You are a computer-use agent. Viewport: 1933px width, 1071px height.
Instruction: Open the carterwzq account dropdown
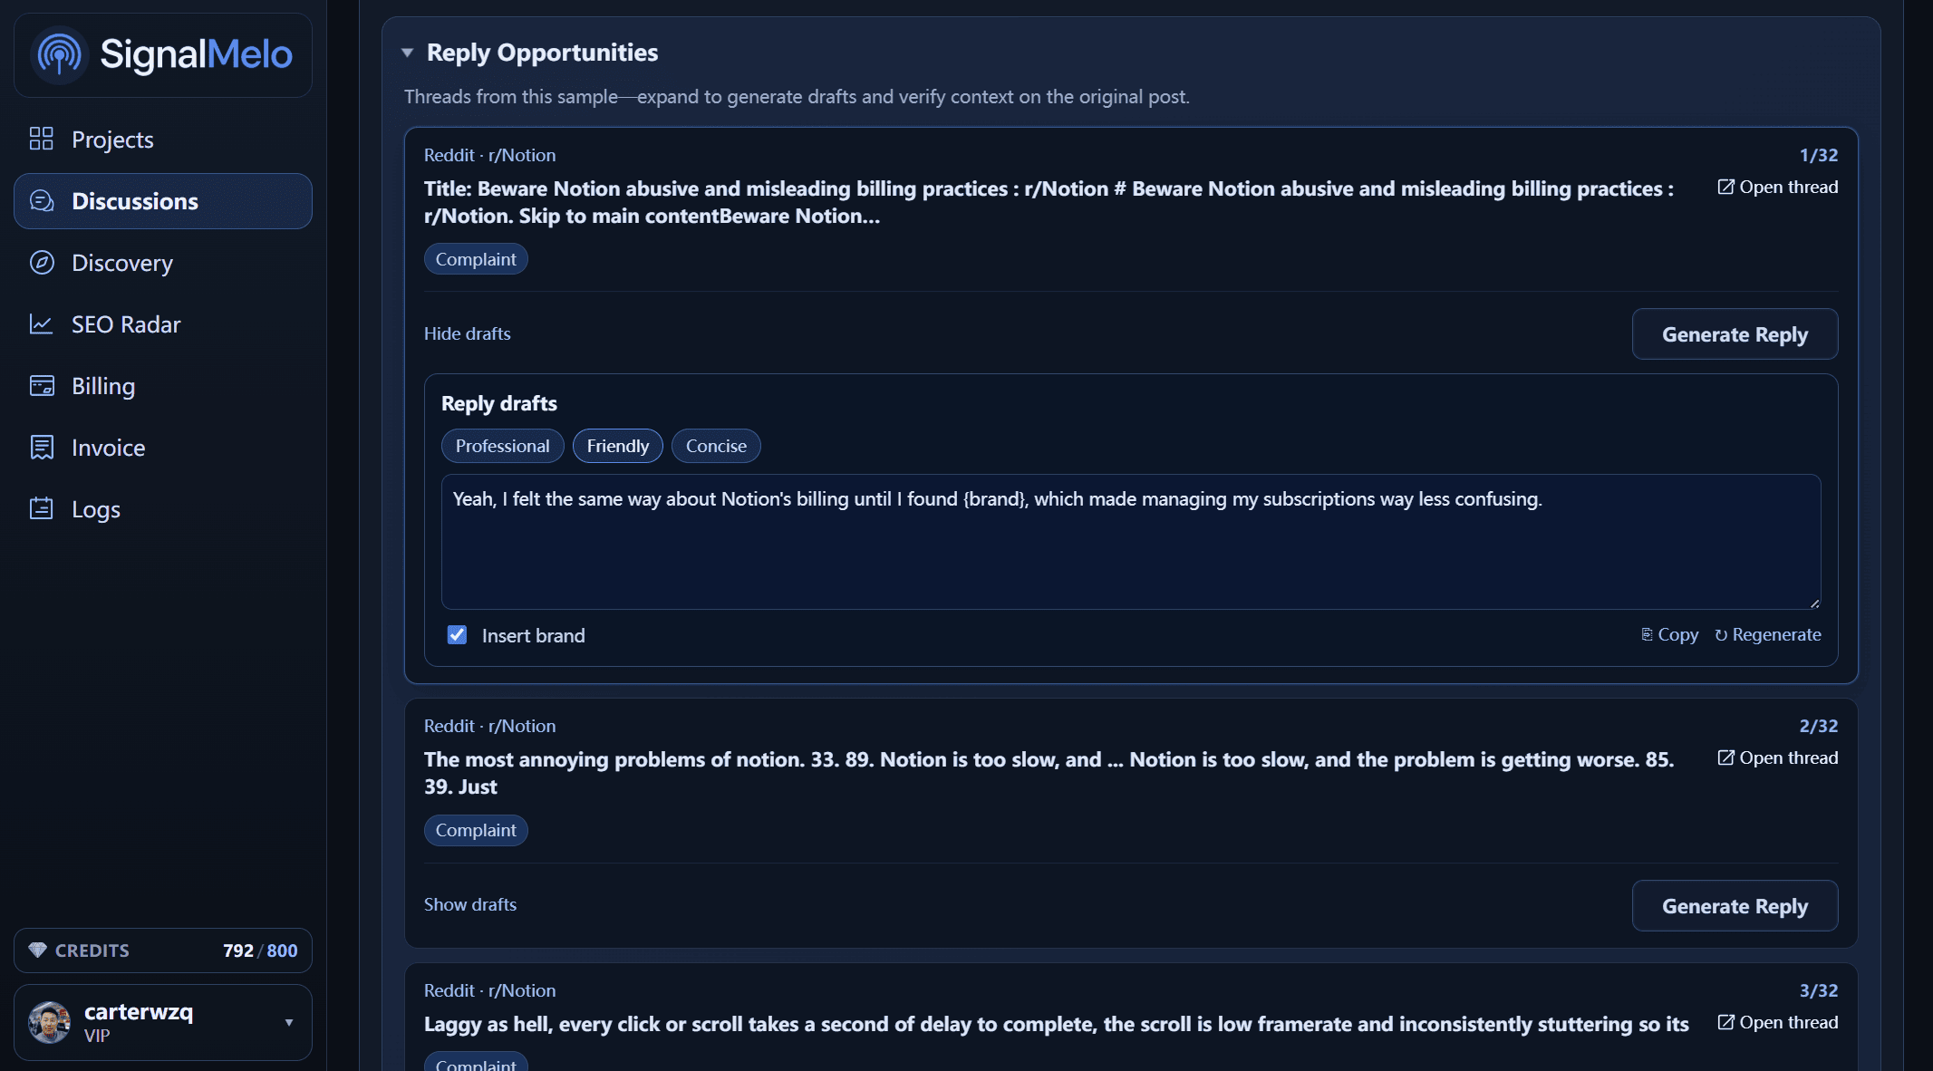[x=289, y=1023]
